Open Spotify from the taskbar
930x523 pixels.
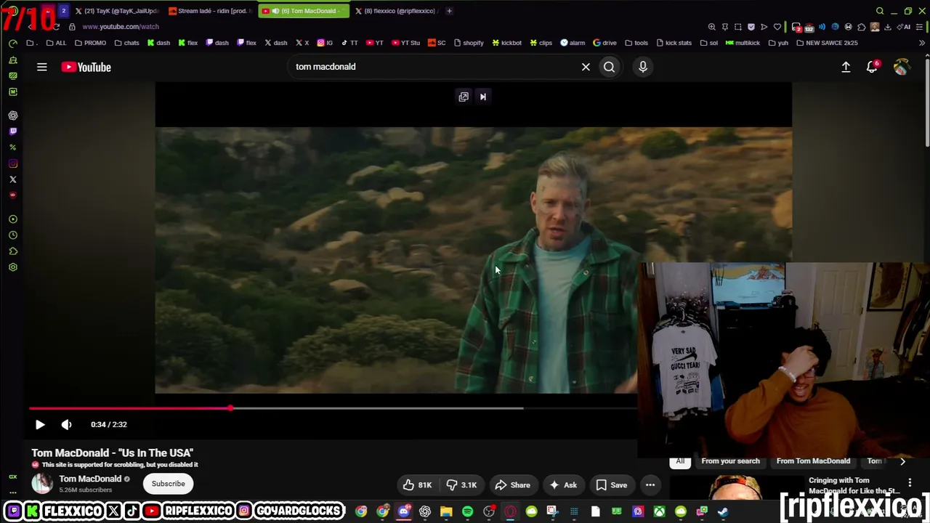pos(467,511)
